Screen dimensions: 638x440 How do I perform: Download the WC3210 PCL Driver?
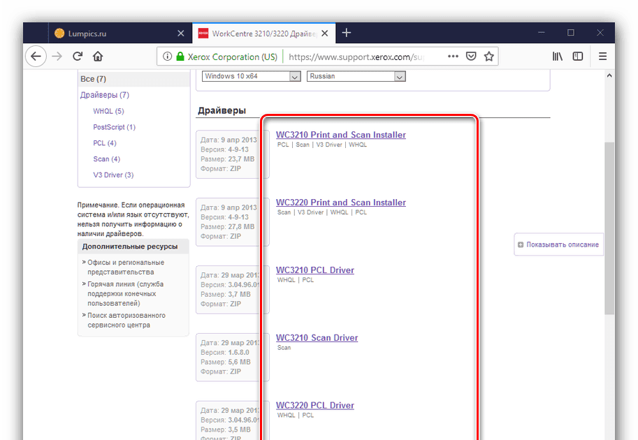tap(315, 270)
